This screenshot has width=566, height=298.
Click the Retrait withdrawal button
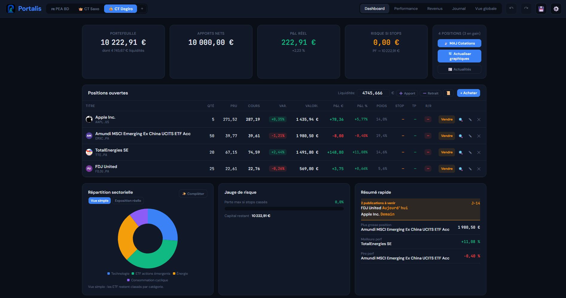(x=431, y=93)
